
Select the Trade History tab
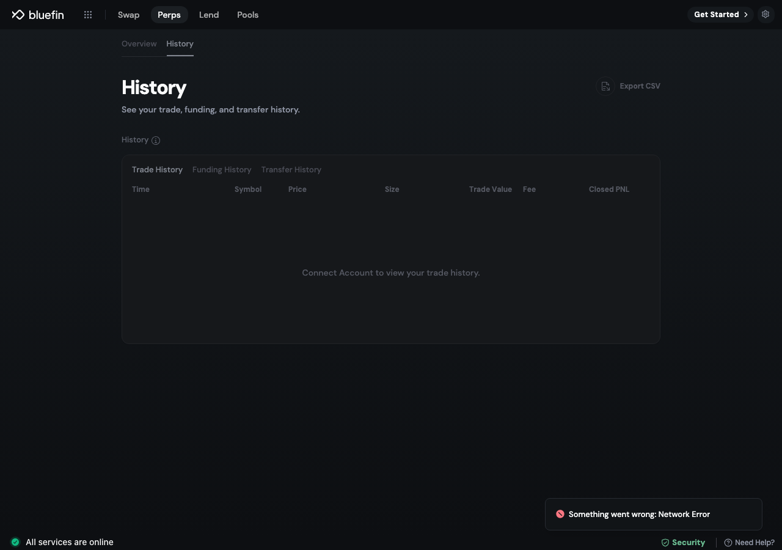(x=157, y=170)
